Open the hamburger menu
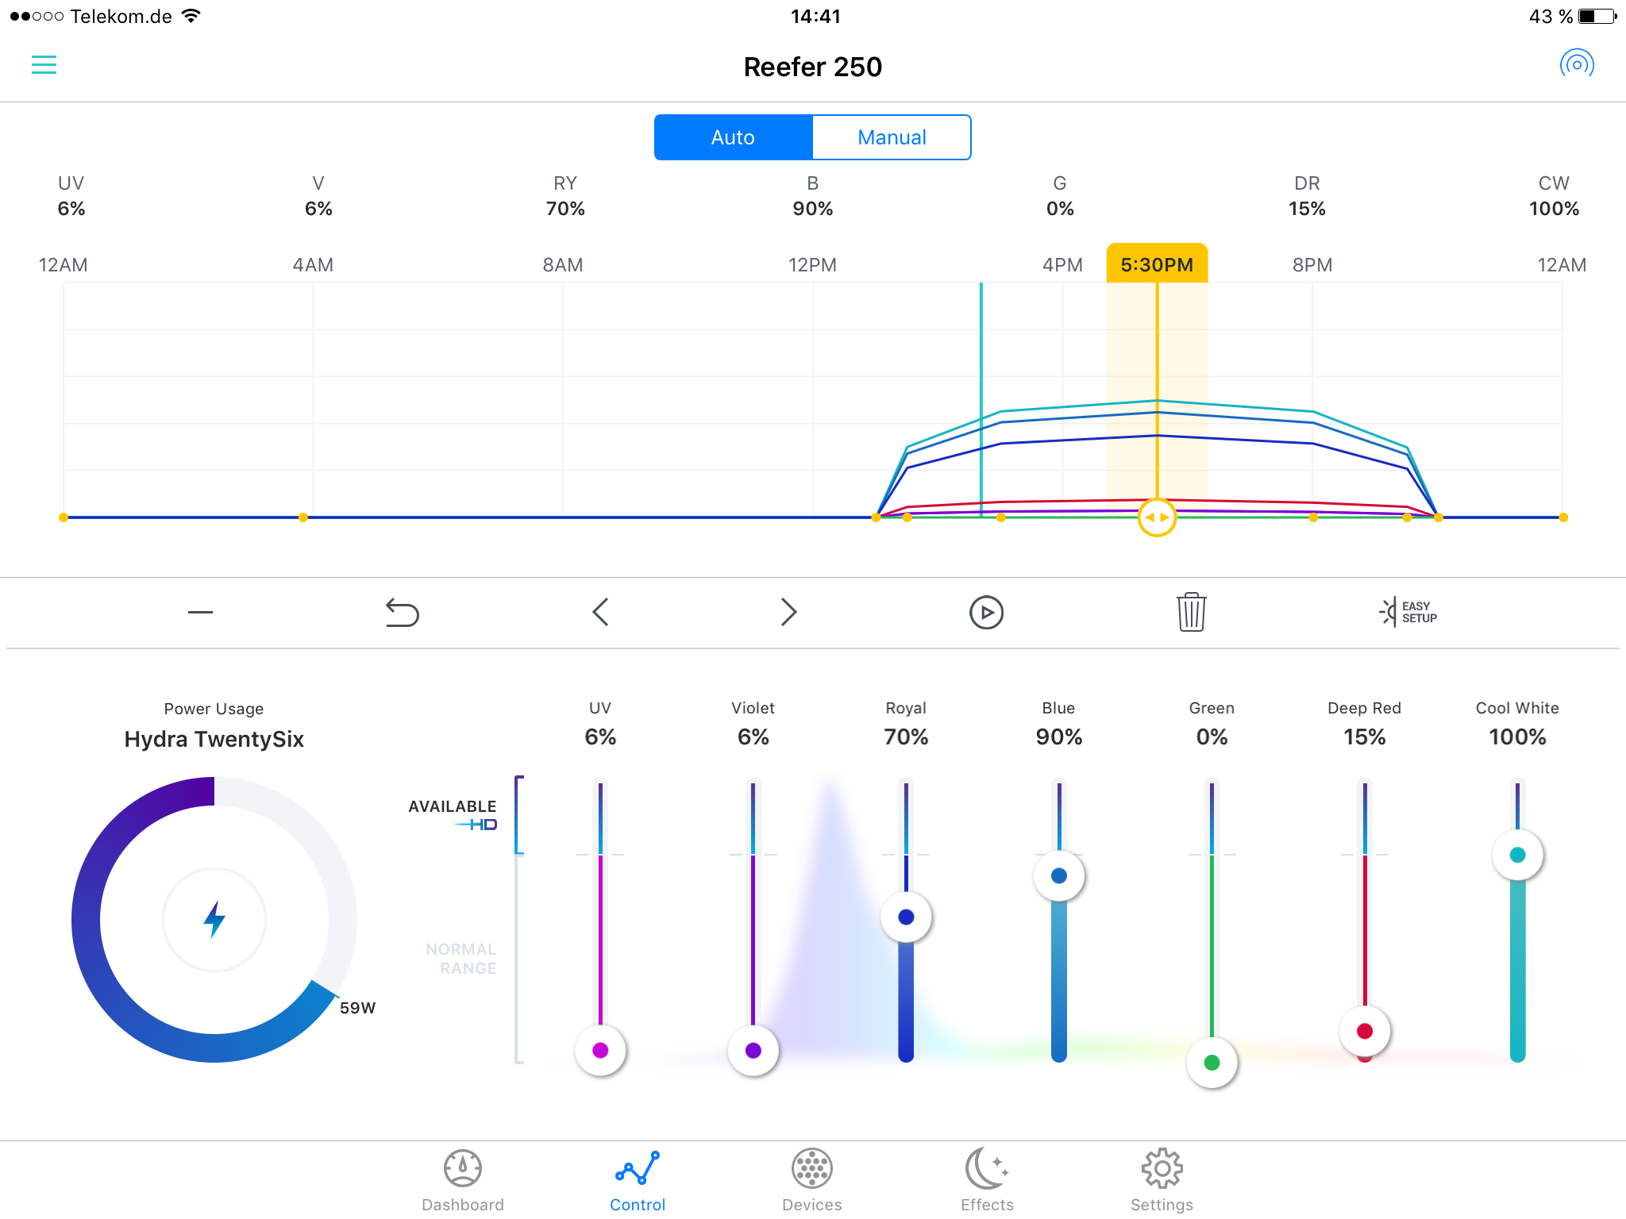 pyautogui.click(x=44, y=65)
